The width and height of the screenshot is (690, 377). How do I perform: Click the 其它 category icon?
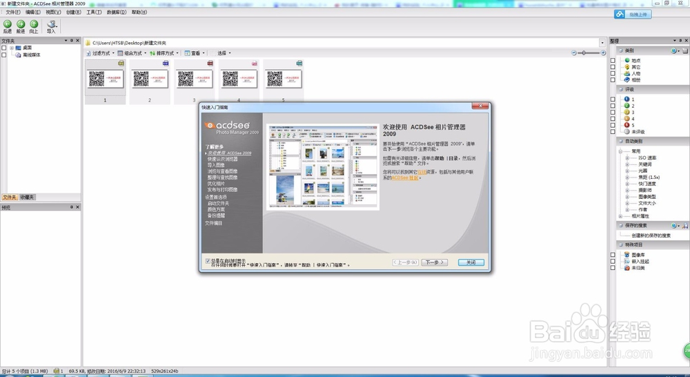[627, 67]
